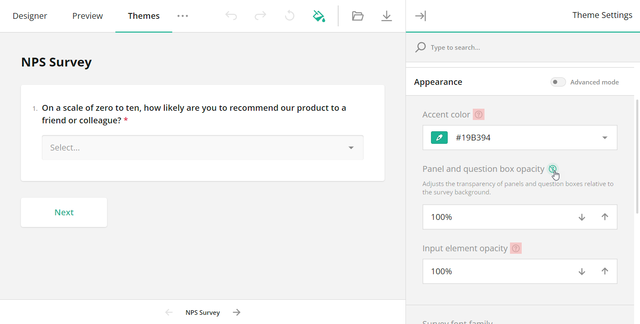Go to next page using right arrow
Viewport: 640px width, 324px height.
pos(237,312)
